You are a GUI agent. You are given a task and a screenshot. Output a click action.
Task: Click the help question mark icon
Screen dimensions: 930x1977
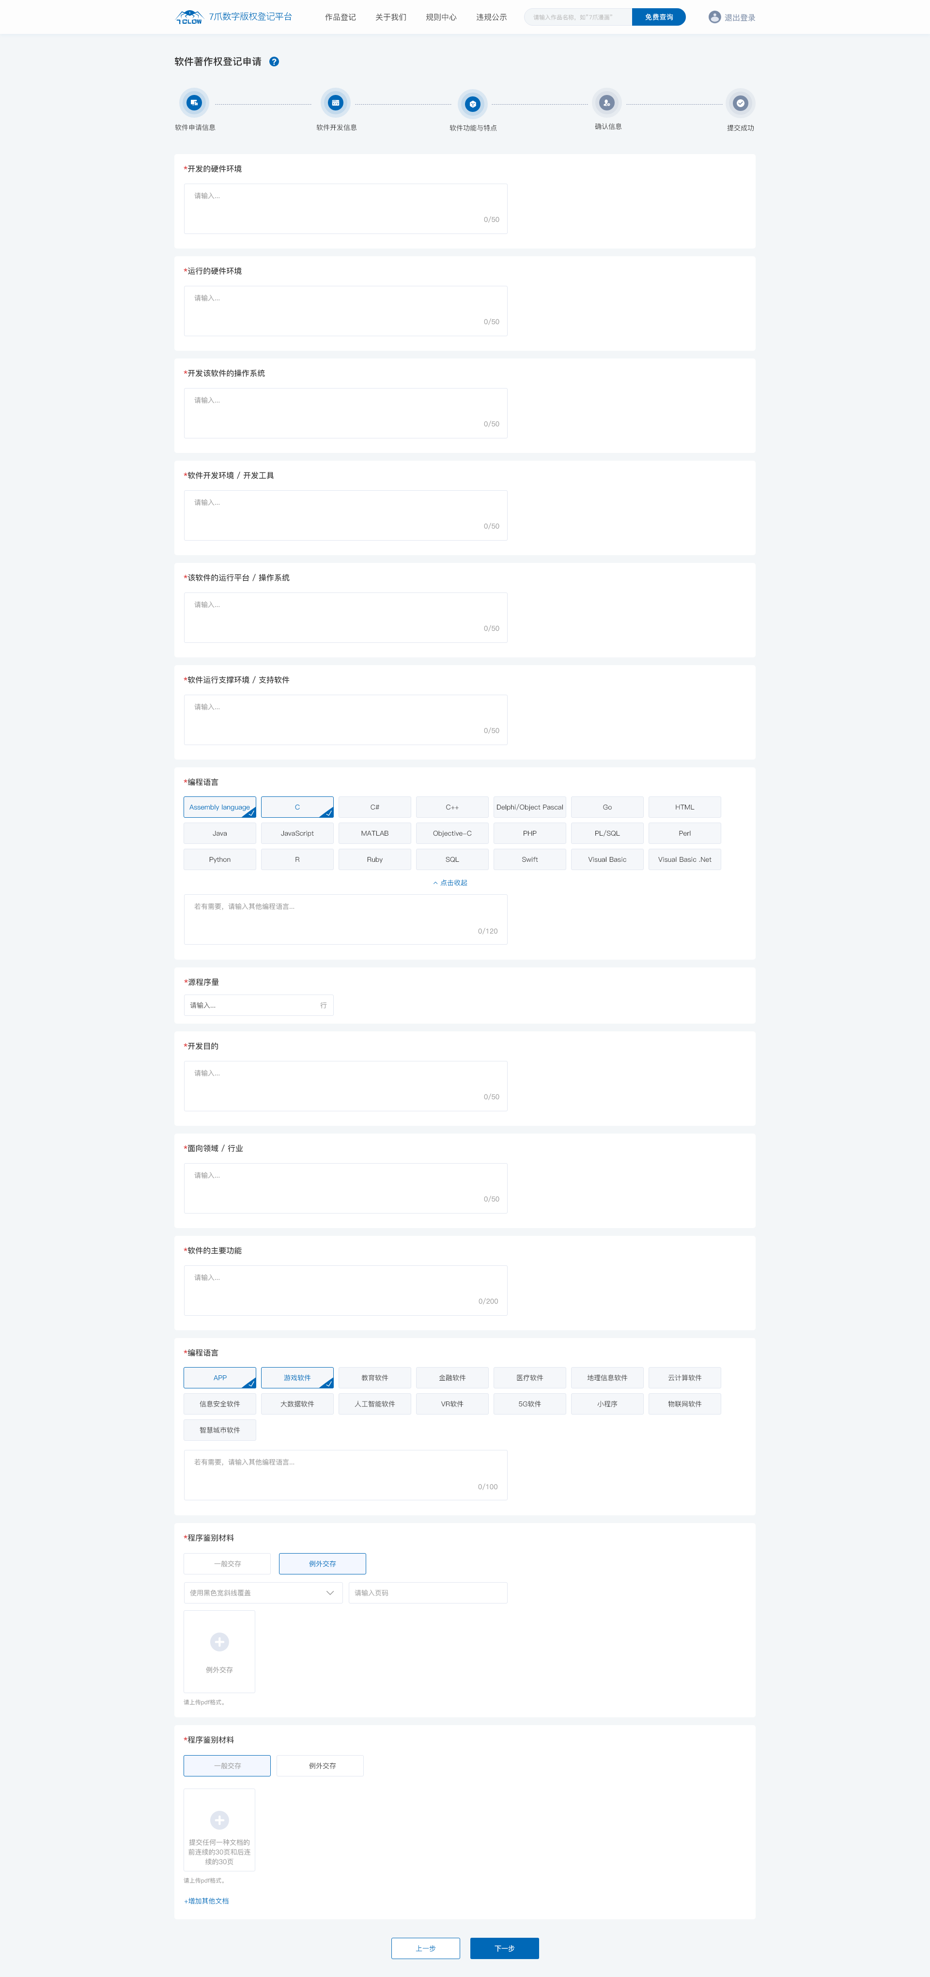(x=274, y=62)
